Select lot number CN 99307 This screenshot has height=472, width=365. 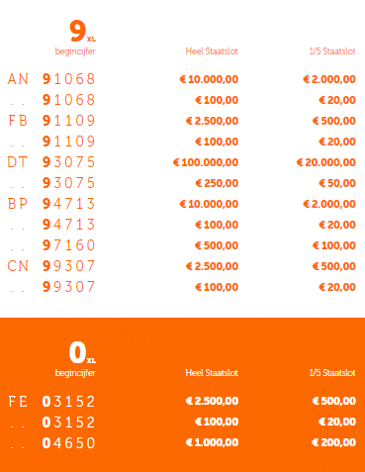coord(51,266)
